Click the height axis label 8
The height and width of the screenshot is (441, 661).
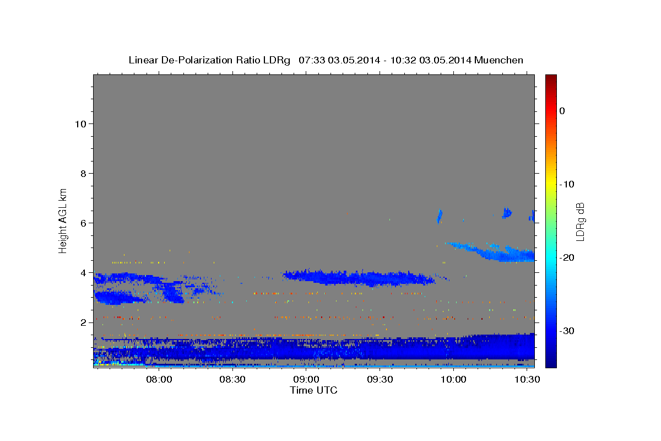pos(84,174)
